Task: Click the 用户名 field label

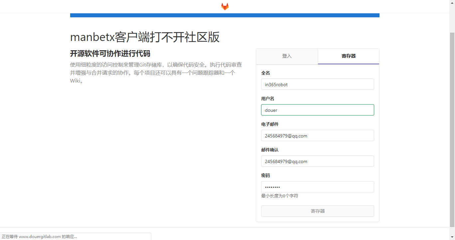Action: pyautogui.click(x=268, y=99)
